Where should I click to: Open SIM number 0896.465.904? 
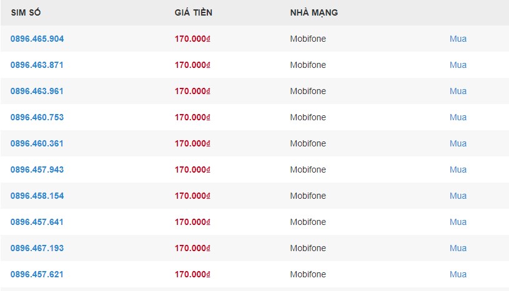(37, 39)
